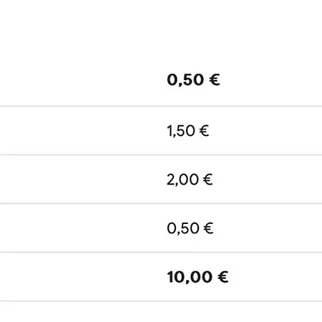Select the euro symbol after 10,00
The image size is (322, 322).
(x=223, y=277)
